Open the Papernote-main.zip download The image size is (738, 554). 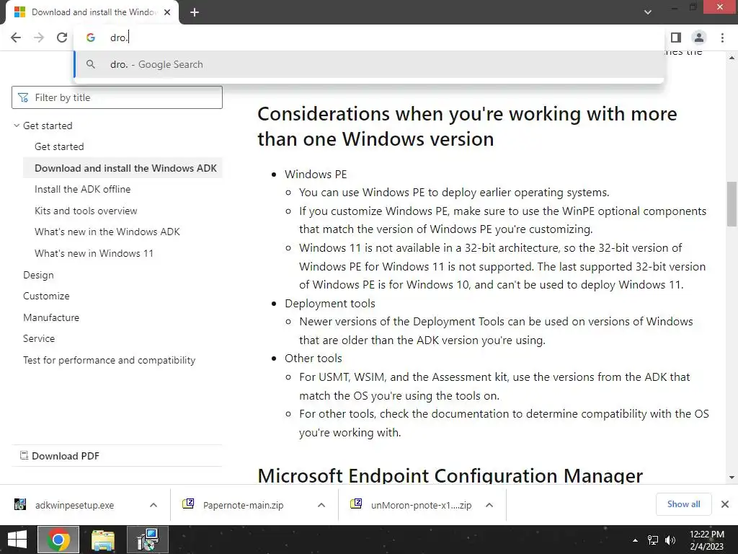(243, 506)
